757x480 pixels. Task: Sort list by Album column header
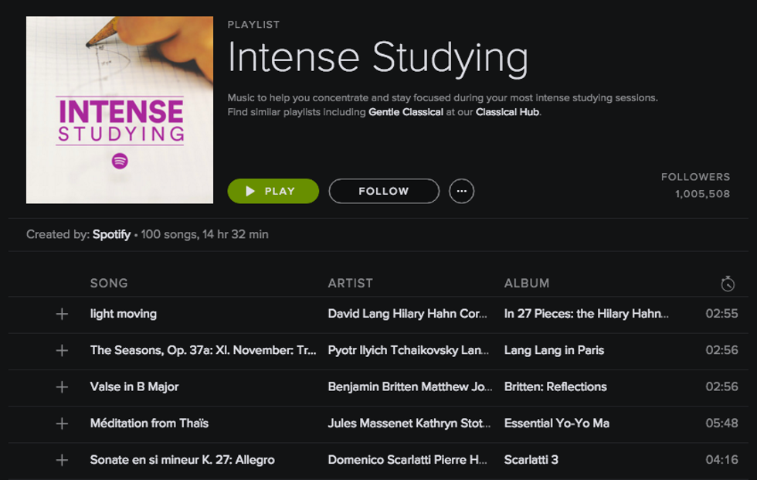526,283
